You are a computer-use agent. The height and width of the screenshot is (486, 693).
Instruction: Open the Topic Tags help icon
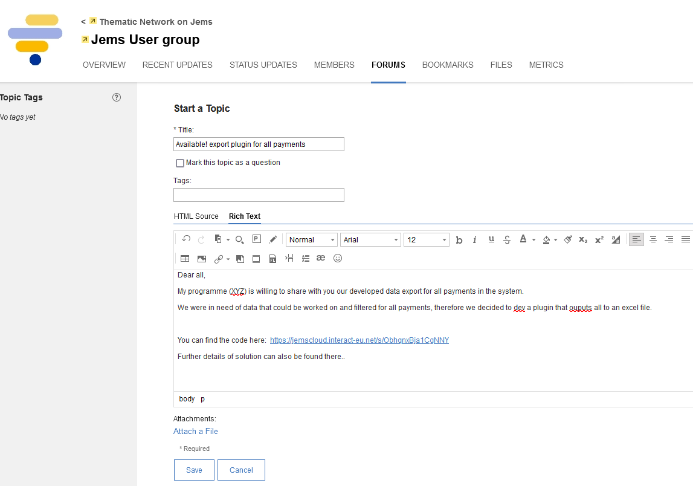click(117, 97)
